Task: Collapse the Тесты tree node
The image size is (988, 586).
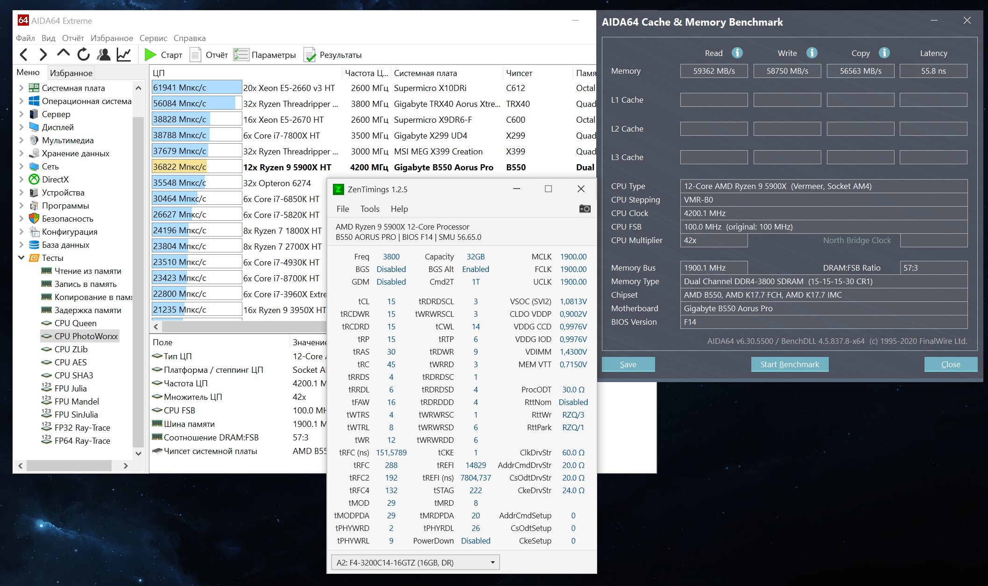Action: 21,258
